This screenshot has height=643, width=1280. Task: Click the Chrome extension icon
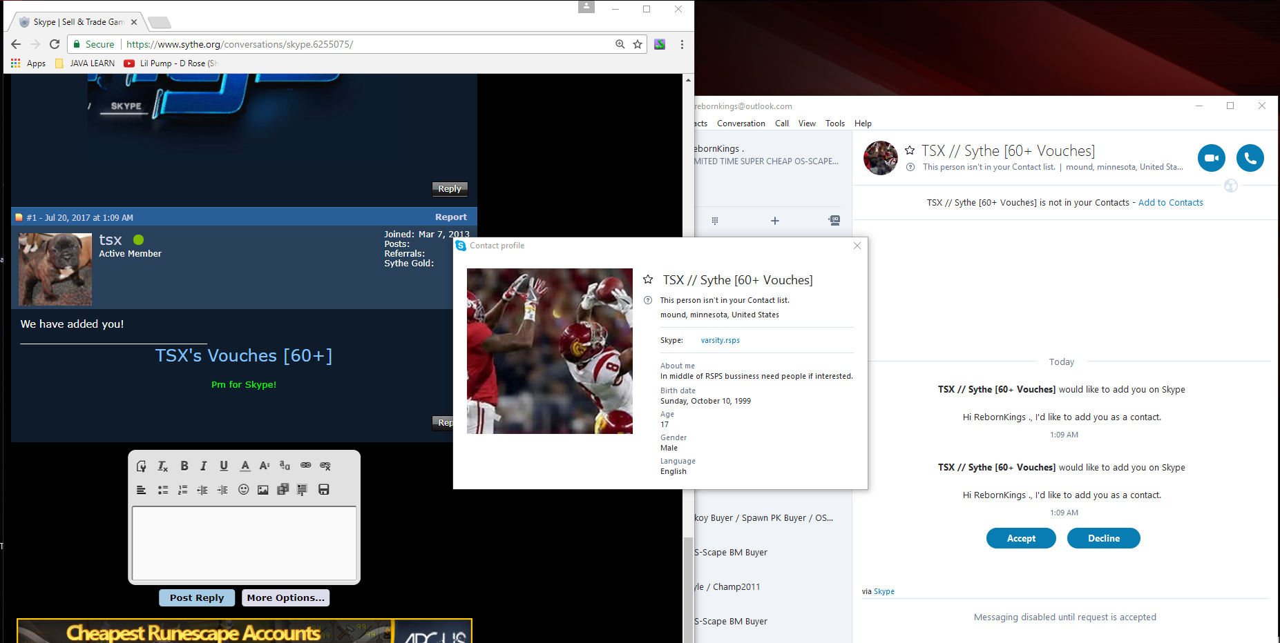click(x=660, y=44)
